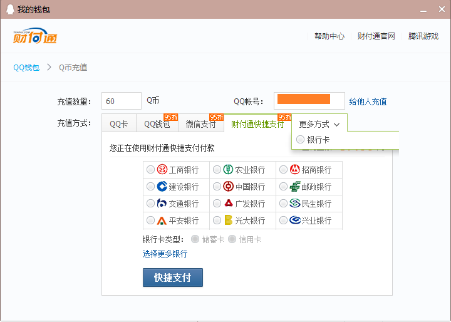Switch to the QQ卡 tab
Image resolution: width=451 pixels, height=322 pixels.
[119, 124]
